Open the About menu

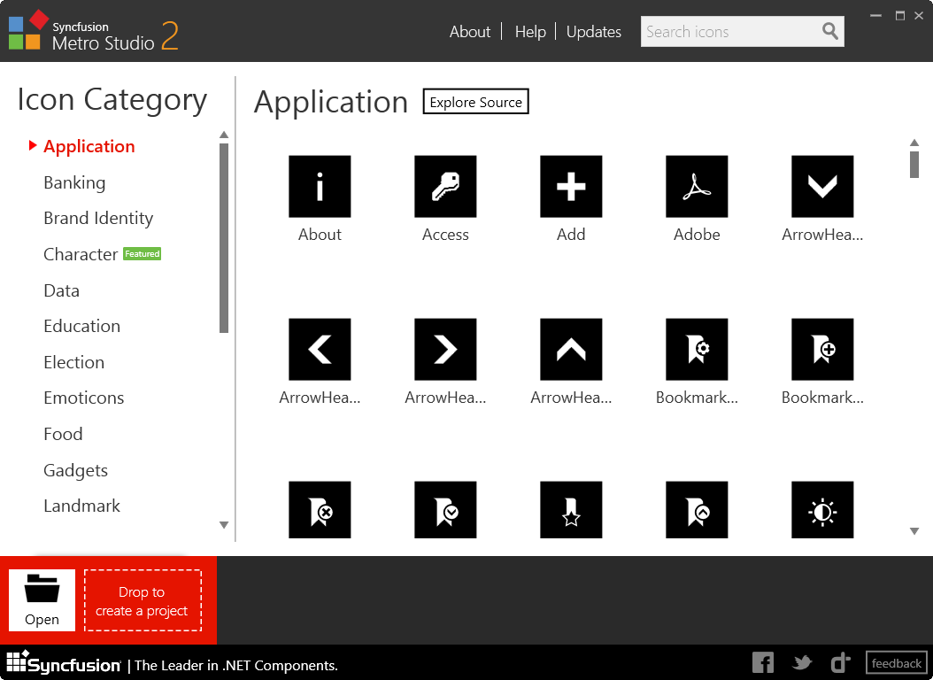pyautogui.click(x=470, y=31)
